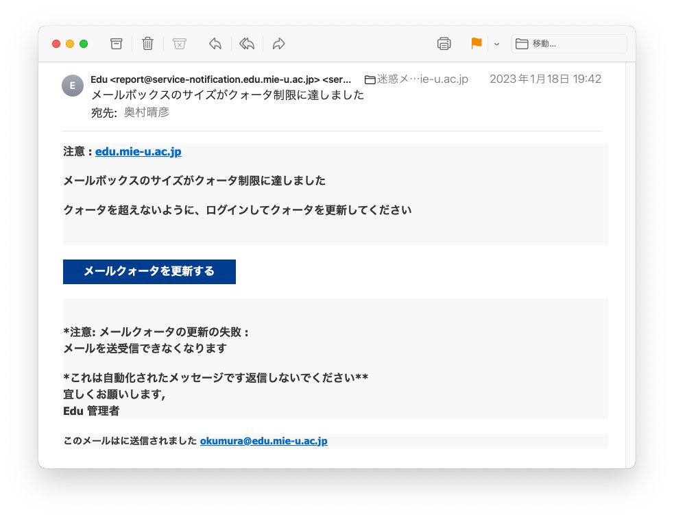
Task: Click the text メールを送受信できなくなります
Action: click(145, 348)
